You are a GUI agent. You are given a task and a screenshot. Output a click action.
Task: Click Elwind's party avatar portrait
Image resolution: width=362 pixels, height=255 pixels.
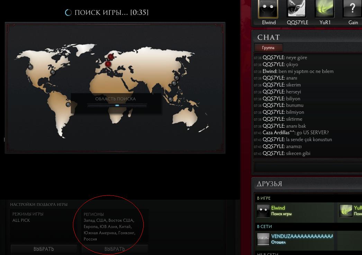coord(268,9)
